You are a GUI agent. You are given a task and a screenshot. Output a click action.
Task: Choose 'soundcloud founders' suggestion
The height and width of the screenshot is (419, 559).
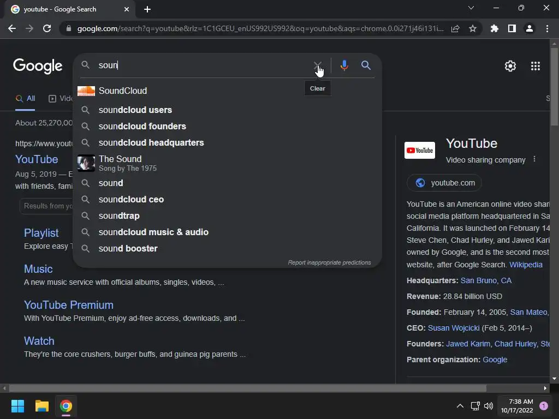point(227,127)
